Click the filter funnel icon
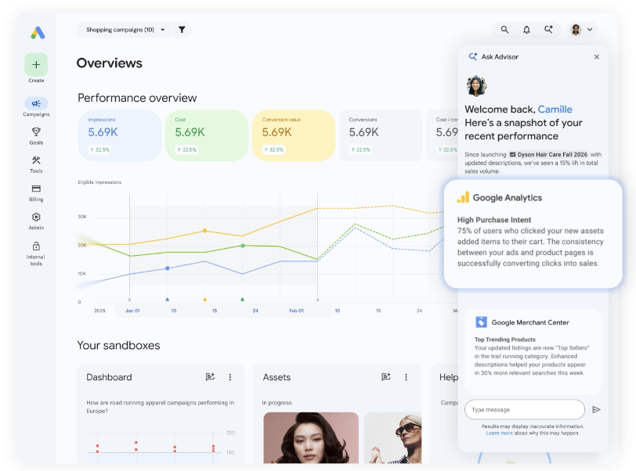The image size is (636, 471). coord(182,30)
